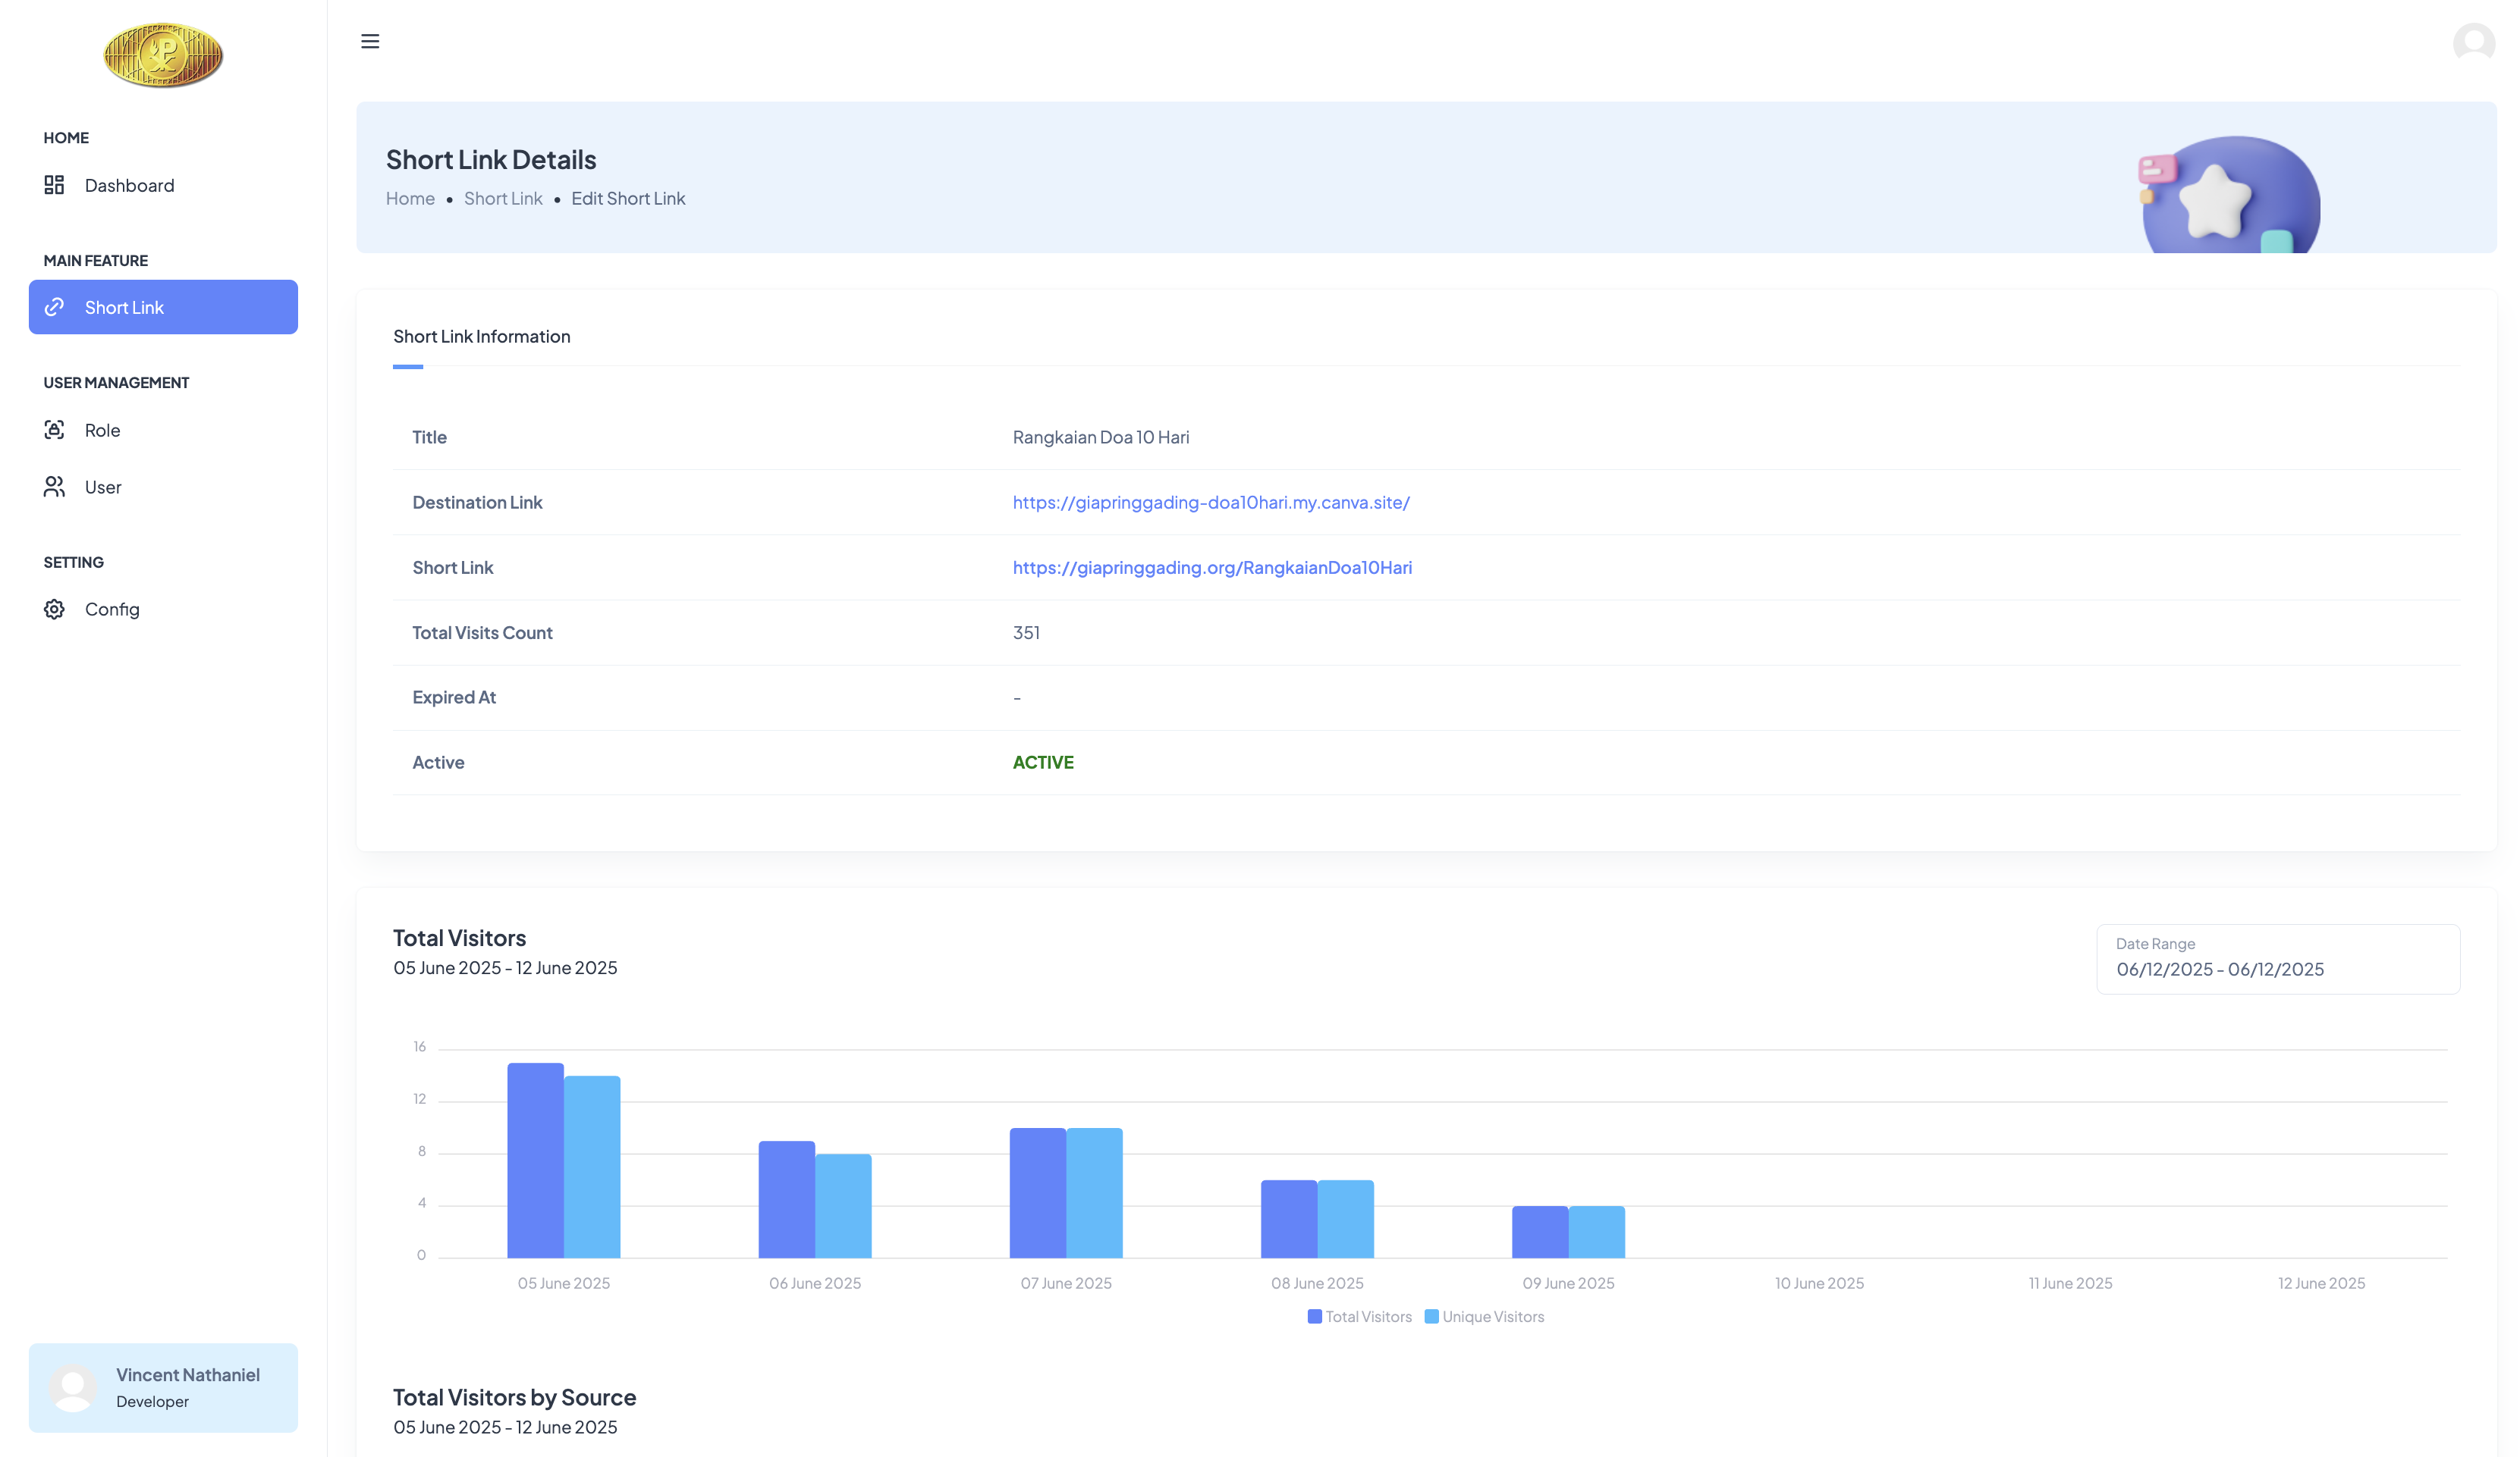
Task: Click the Short Link chain icon
Action: point(54,307)
